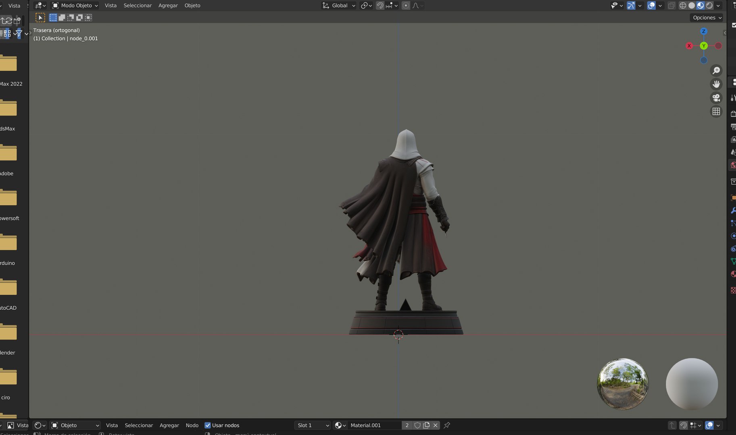
Task: Open the viewport editor type selector
Action: (40, 6)
